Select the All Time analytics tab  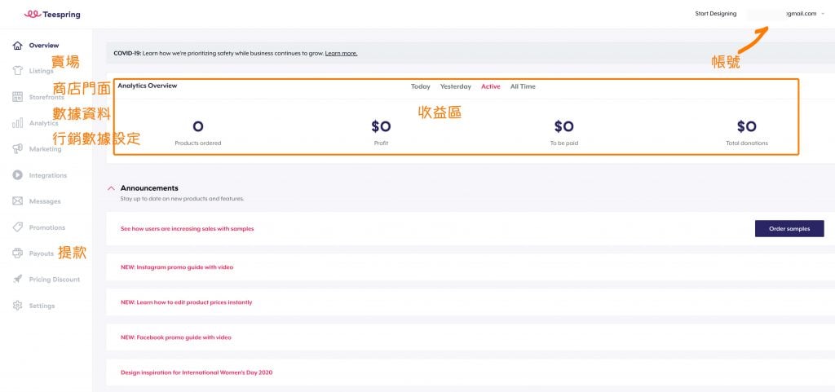[x=523, y=86]
